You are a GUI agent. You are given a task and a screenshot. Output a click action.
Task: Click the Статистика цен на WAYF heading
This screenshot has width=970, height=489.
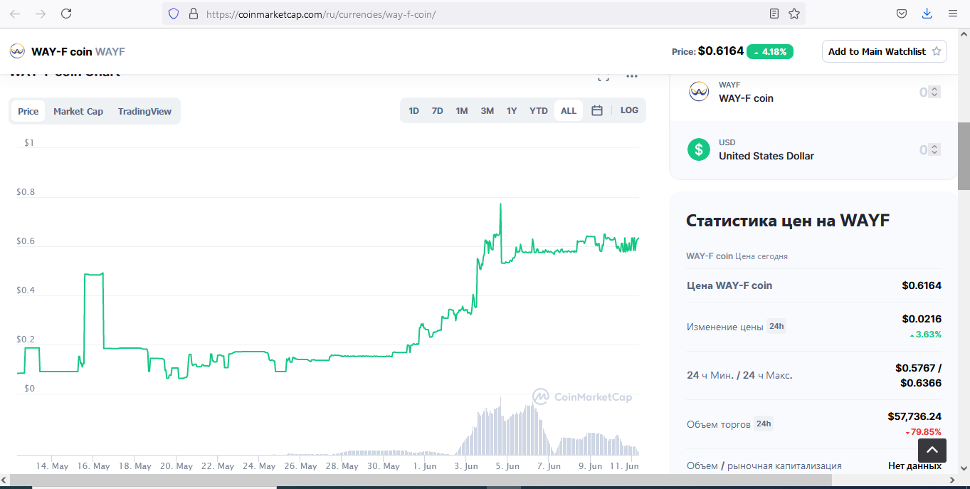coord(788,221)
